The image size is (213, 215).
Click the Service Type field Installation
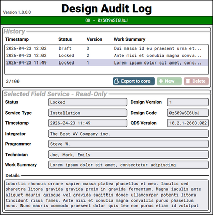88,113
